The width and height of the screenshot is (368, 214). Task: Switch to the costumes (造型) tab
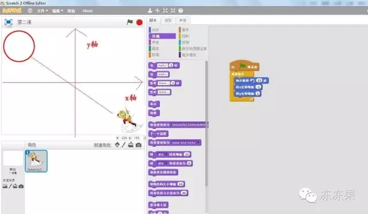click(x=168, y=21)
